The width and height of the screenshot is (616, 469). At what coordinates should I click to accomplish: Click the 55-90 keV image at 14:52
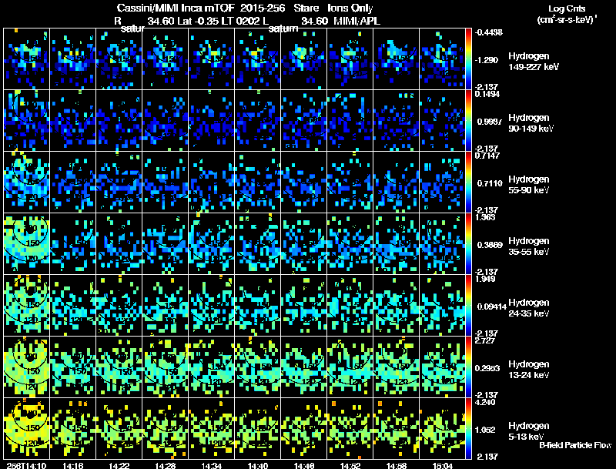(x=350, y=182)
